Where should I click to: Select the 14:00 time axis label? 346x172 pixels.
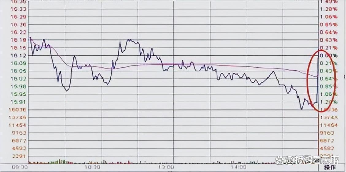[239, 167]
